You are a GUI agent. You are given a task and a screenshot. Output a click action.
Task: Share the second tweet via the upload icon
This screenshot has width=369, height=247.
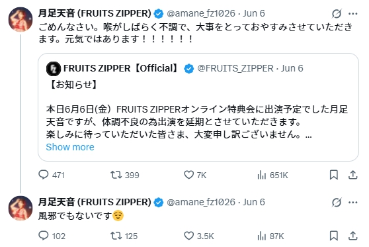pos(352,236)
